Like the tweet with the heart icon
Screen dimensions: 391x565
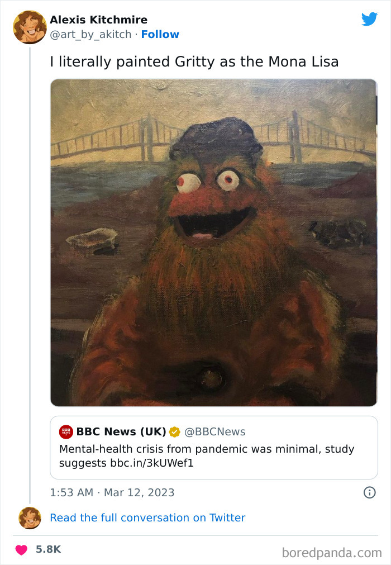click(x=21, y=550)
